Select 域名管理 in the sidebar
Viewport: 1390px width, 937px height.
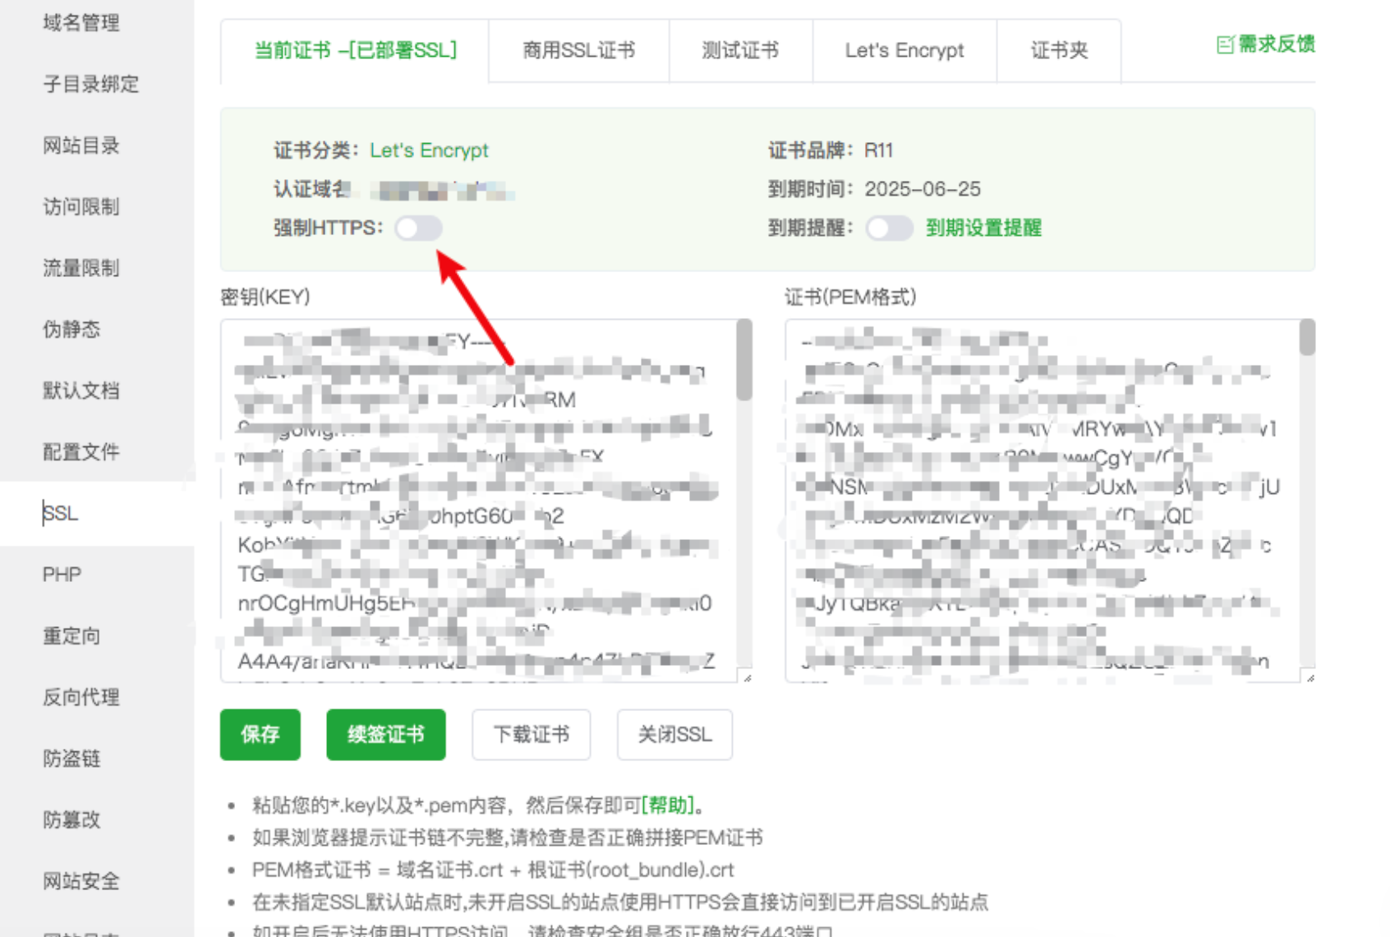(x=81, y=23)
